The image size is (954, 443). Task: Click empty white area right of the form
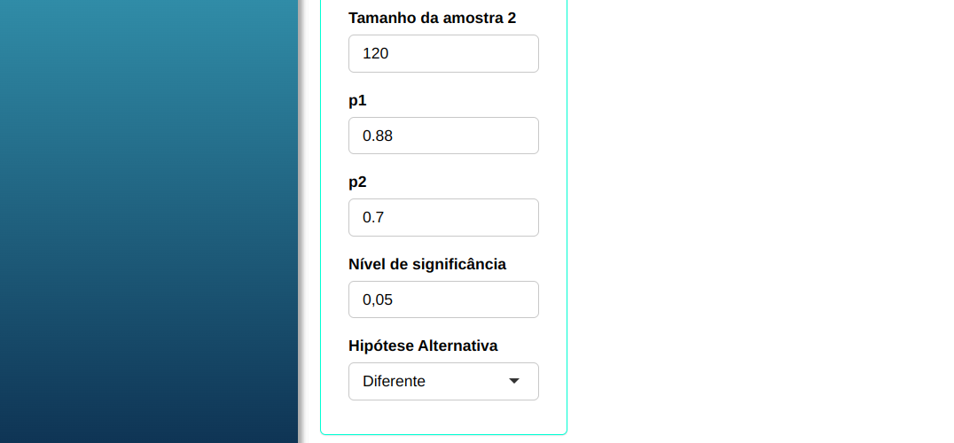[754, 221]
